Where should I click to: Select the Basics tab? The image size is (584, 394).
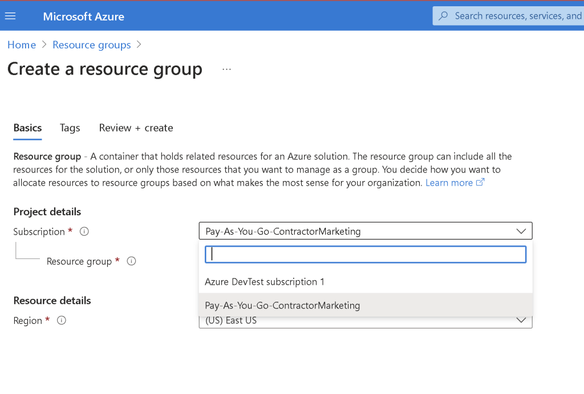click(x=27, y=128)
